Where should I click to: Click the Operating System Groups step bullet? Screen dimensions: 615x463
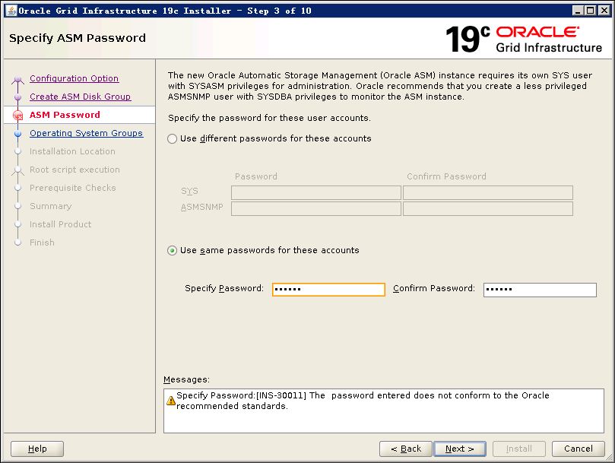pyautogui.click(x=17, y=133)
